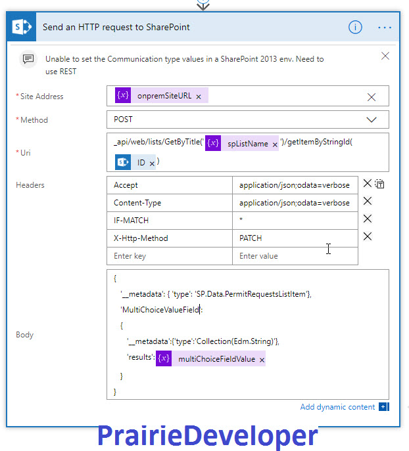Image resolution: width=409 pixels, height=451 pixels.
Task: Clear the Site Address field with X
Action: [x=372, y=97]
